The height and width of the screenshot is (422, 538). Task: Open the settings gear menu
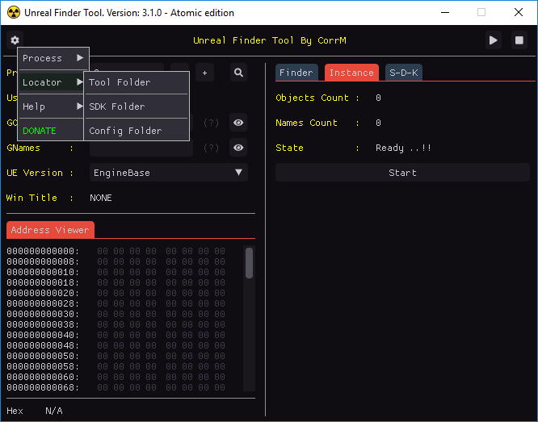click(15, 40)
